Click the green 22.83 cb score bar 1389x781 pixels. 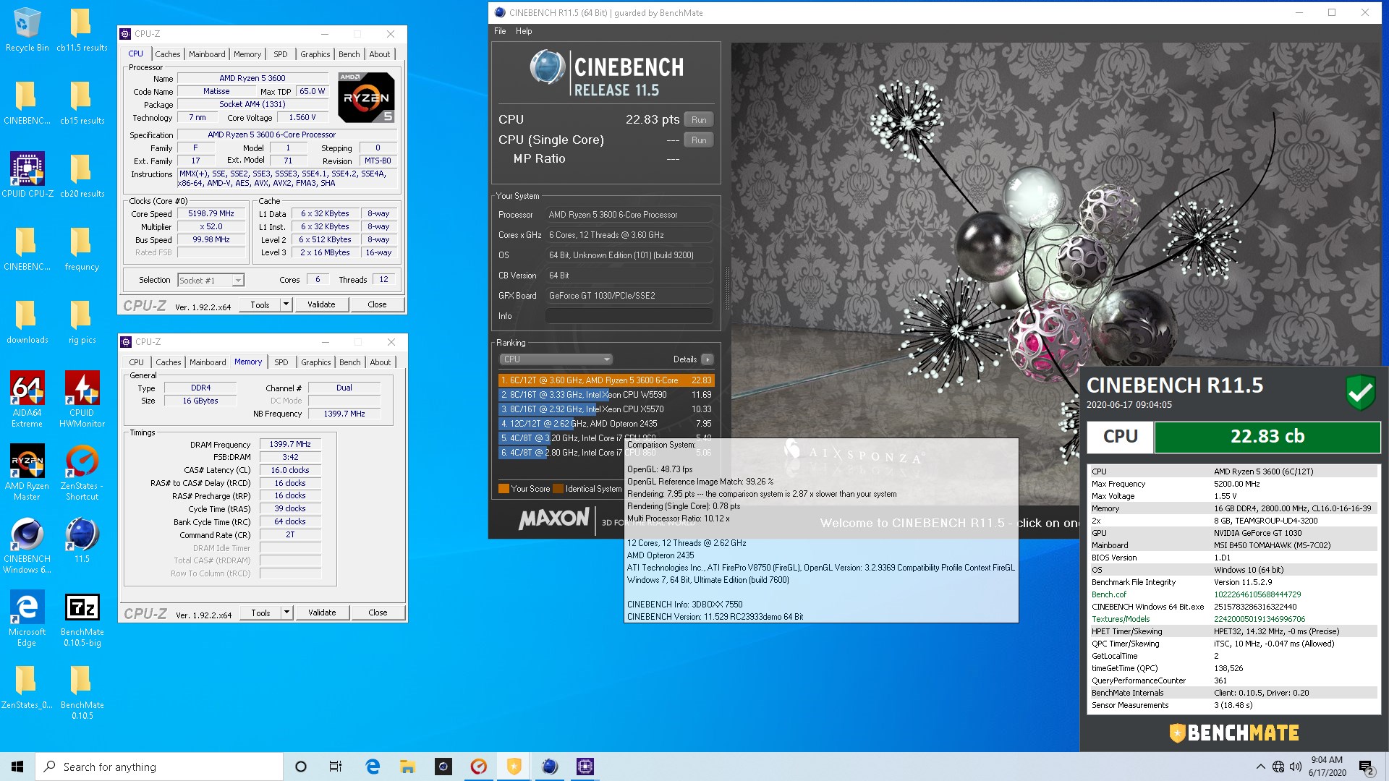(x=1267, y=437)
